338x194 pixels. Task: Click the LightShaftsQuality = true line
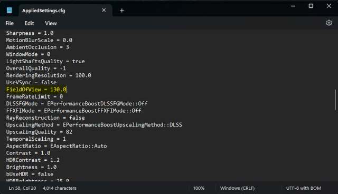[x=45, y=61]
